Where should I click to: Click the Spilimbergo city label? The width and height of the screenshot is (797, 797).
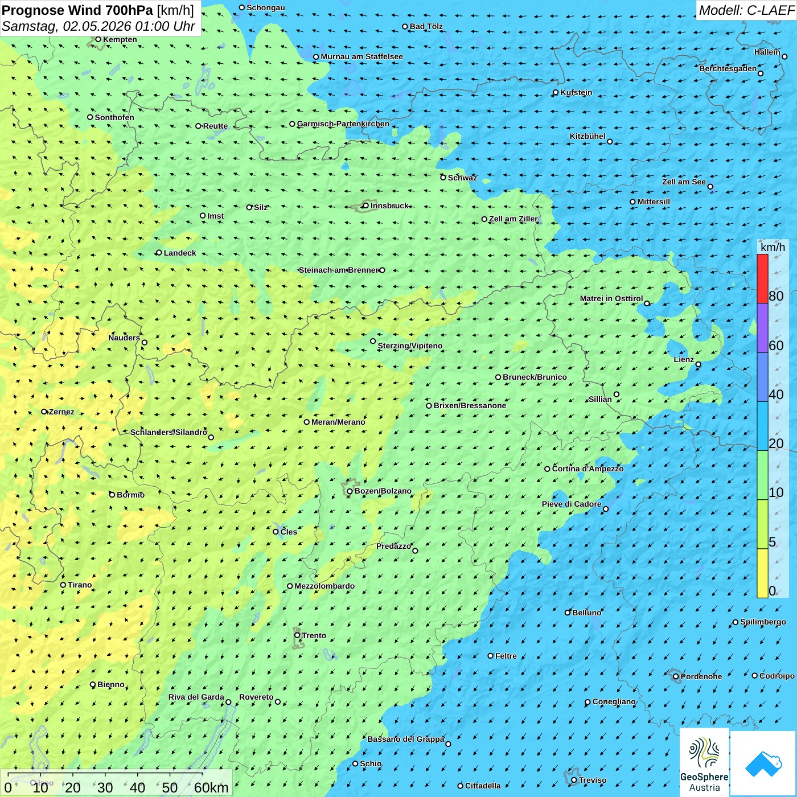click(763, 622)
